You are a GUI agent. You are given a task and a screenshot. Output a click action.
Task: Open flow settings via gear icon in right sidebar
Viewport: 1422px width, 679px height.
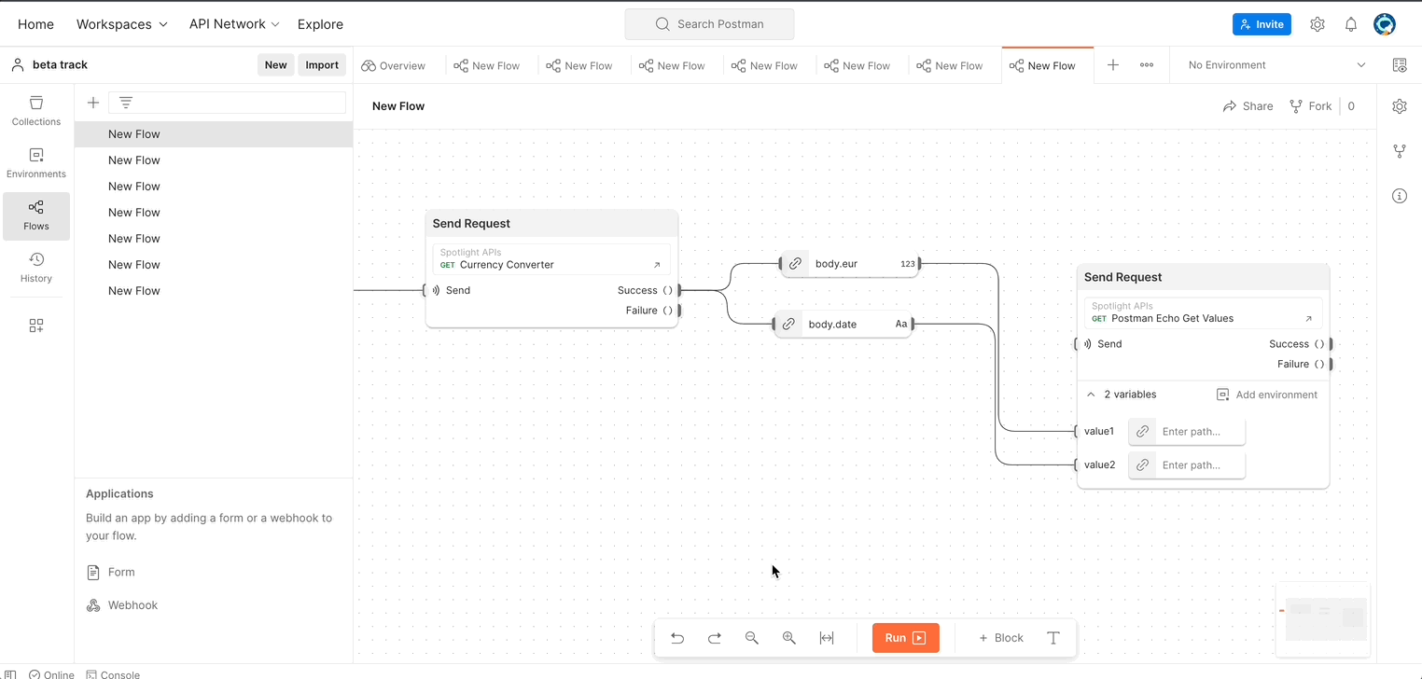(x=1400, y=106)
